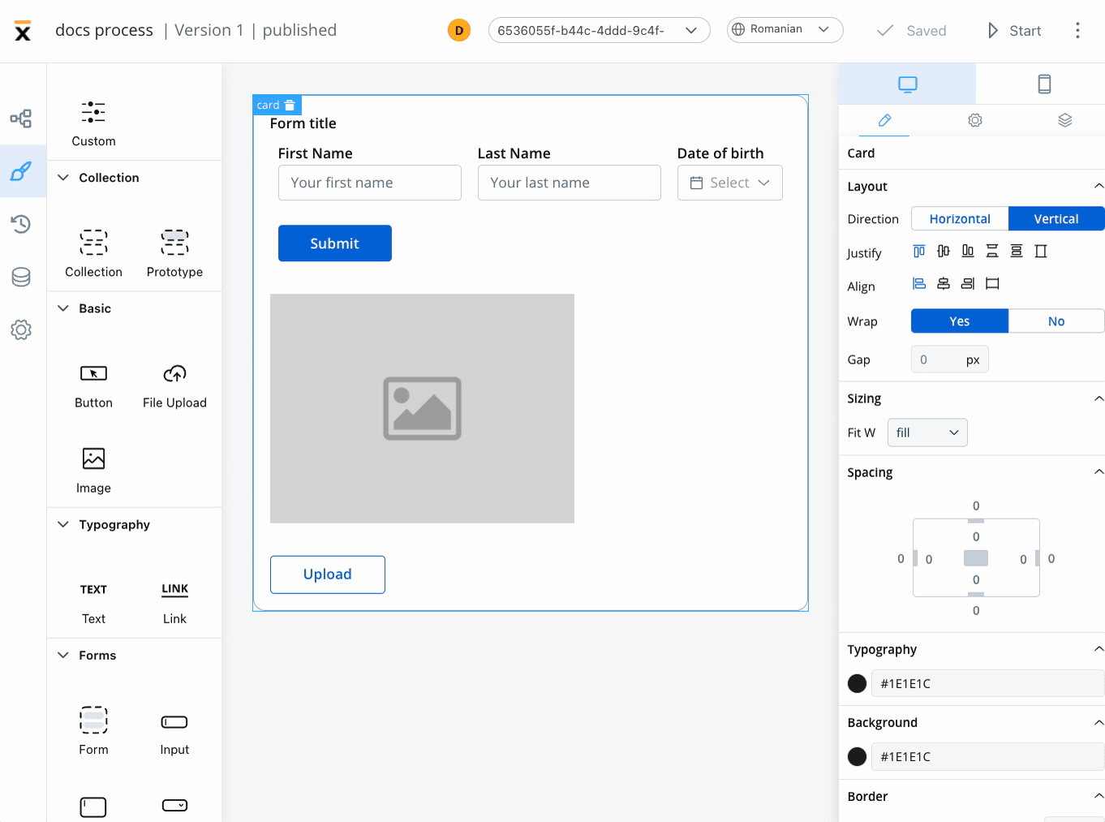This screenshot has height=822, width=1105.
Task: Open the properties gear settings tab
Action: (x=975, y=120)
